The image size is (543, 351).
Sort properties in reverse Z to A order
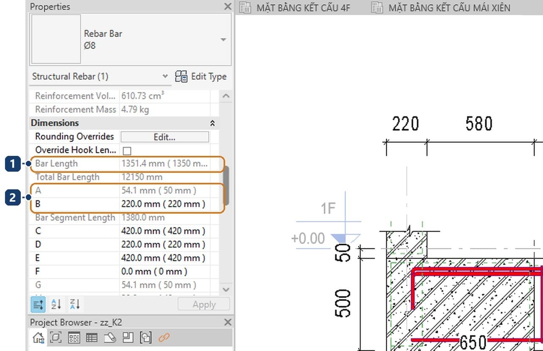coord(74,304)
